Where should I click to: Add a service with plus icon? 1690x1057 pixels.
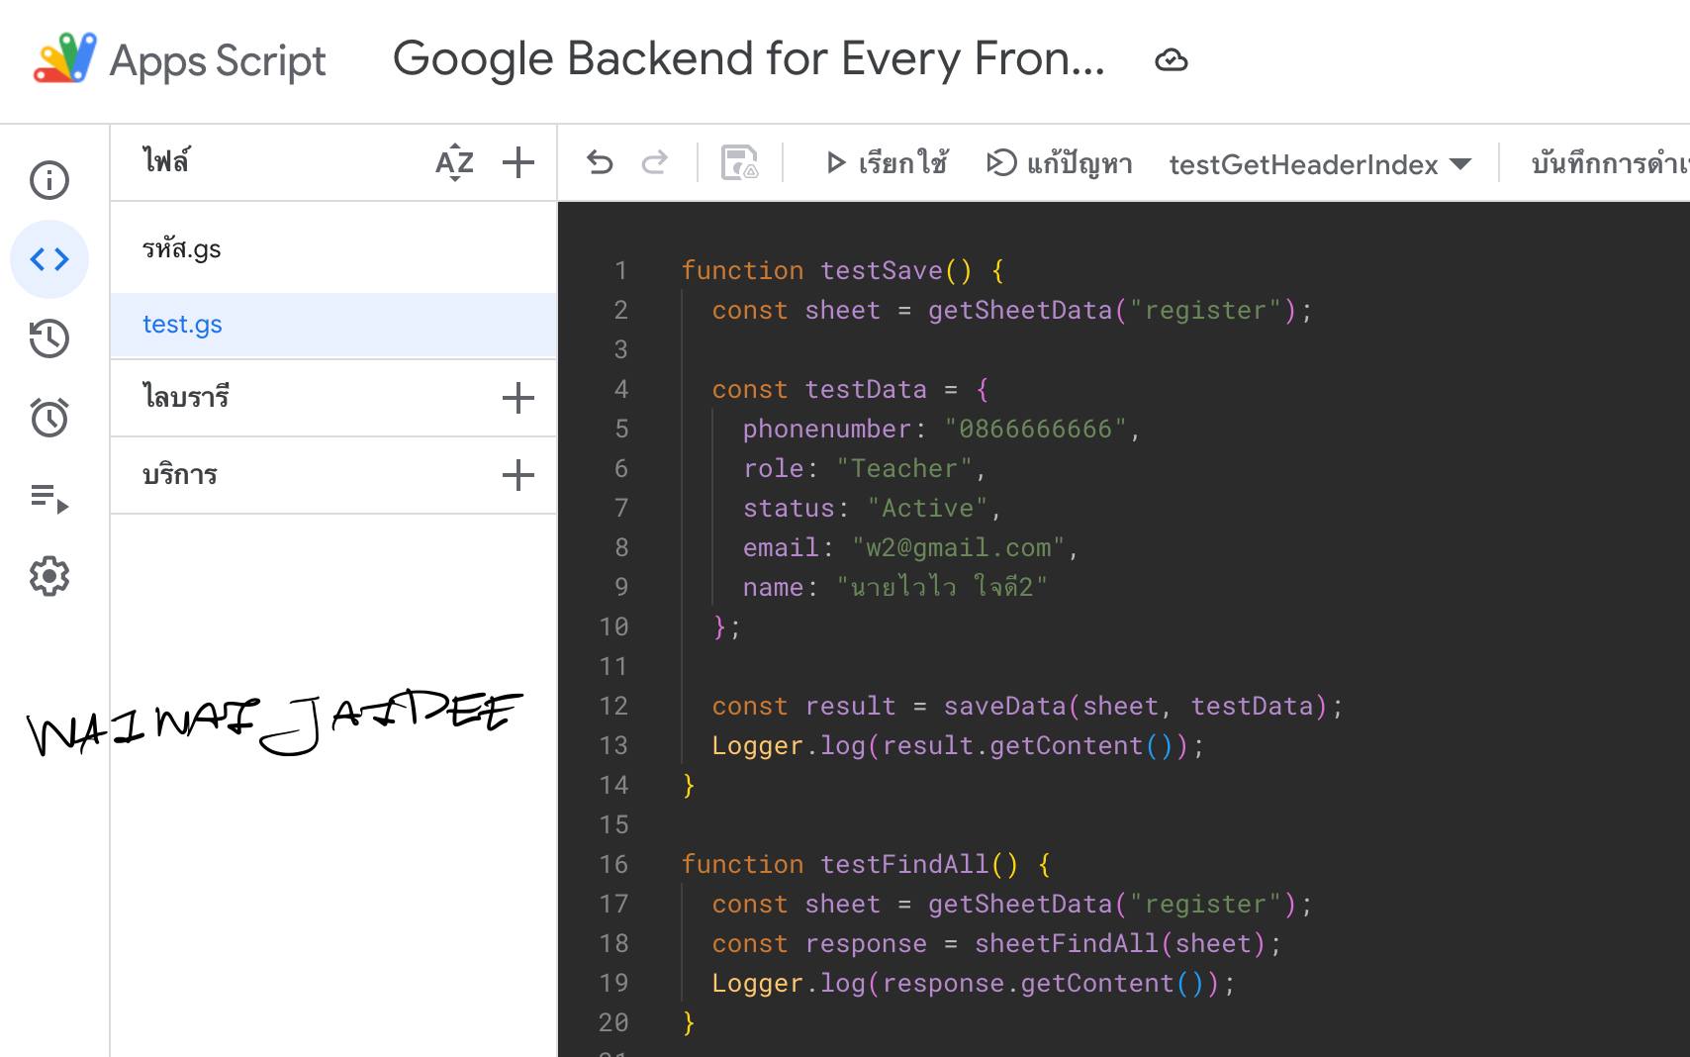518,475
